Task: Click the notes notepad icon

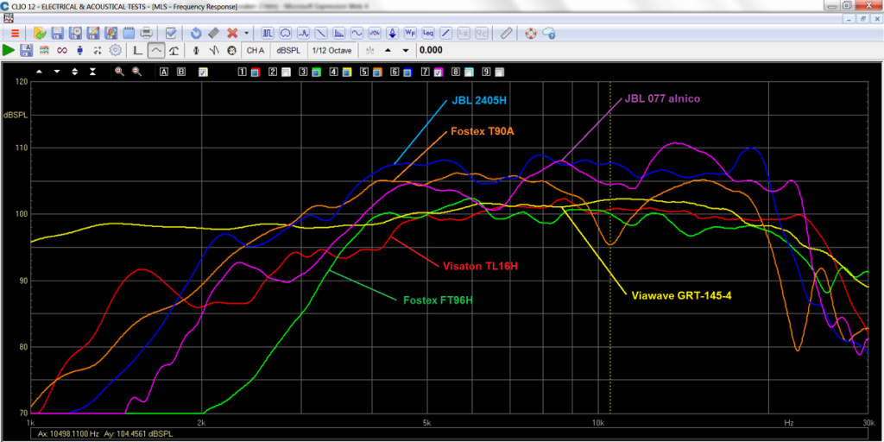Action: pyautogui.click(x=129, y=33)
